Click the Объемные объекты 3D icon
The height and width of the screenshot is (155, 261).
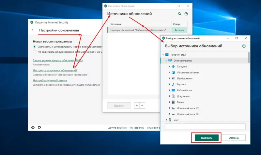[173, 72]
